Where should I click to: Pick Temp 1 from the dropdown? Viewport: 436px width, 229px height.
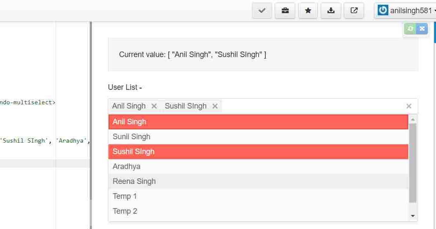(258, 196)
